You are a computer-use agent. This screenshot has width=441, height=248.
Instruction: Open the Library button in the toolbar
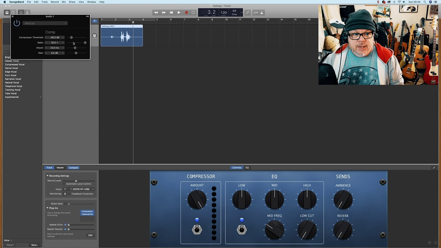tap(7, 12)
